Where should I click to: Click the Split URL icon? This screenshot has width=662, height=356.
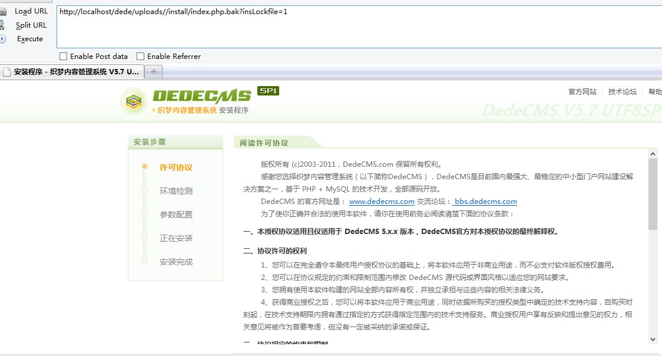click(x=2, y=25)
